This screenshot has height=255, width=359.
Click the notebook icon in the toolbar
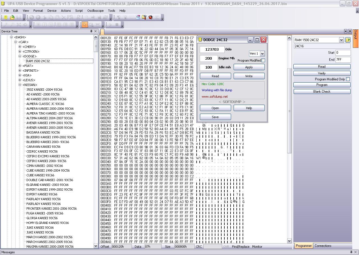138,17
